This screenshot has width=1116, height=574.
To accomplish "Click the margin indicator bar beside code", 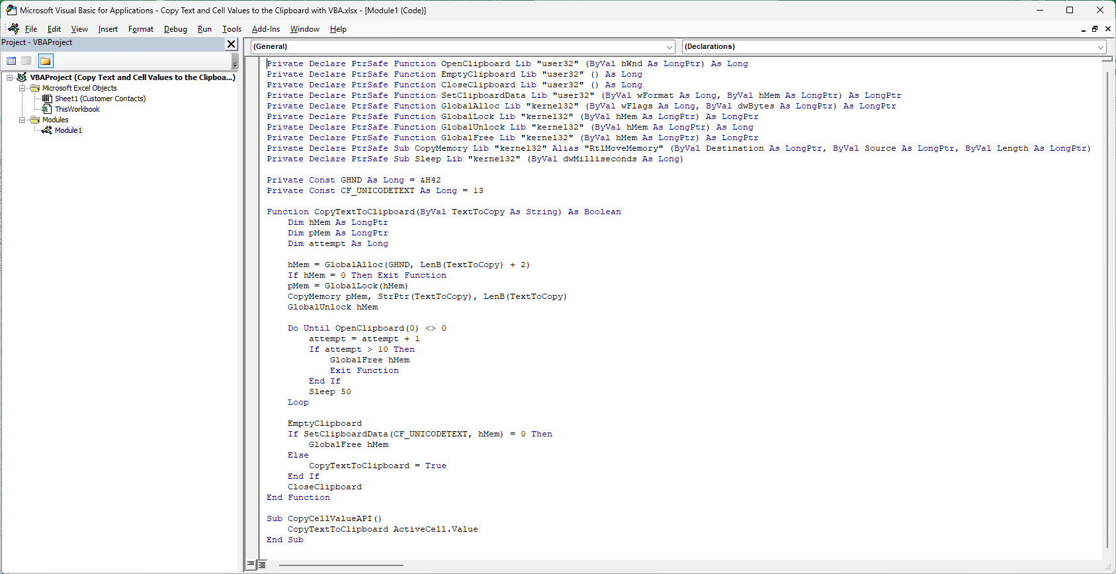I will click(x=252, y=307).
